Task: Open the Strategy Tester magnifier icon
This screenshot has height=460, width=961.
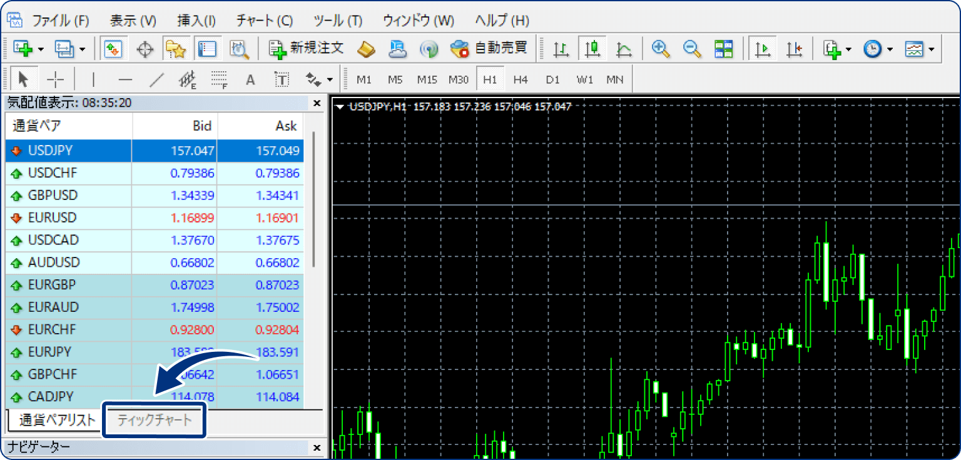Action: [x=240, y=49]
